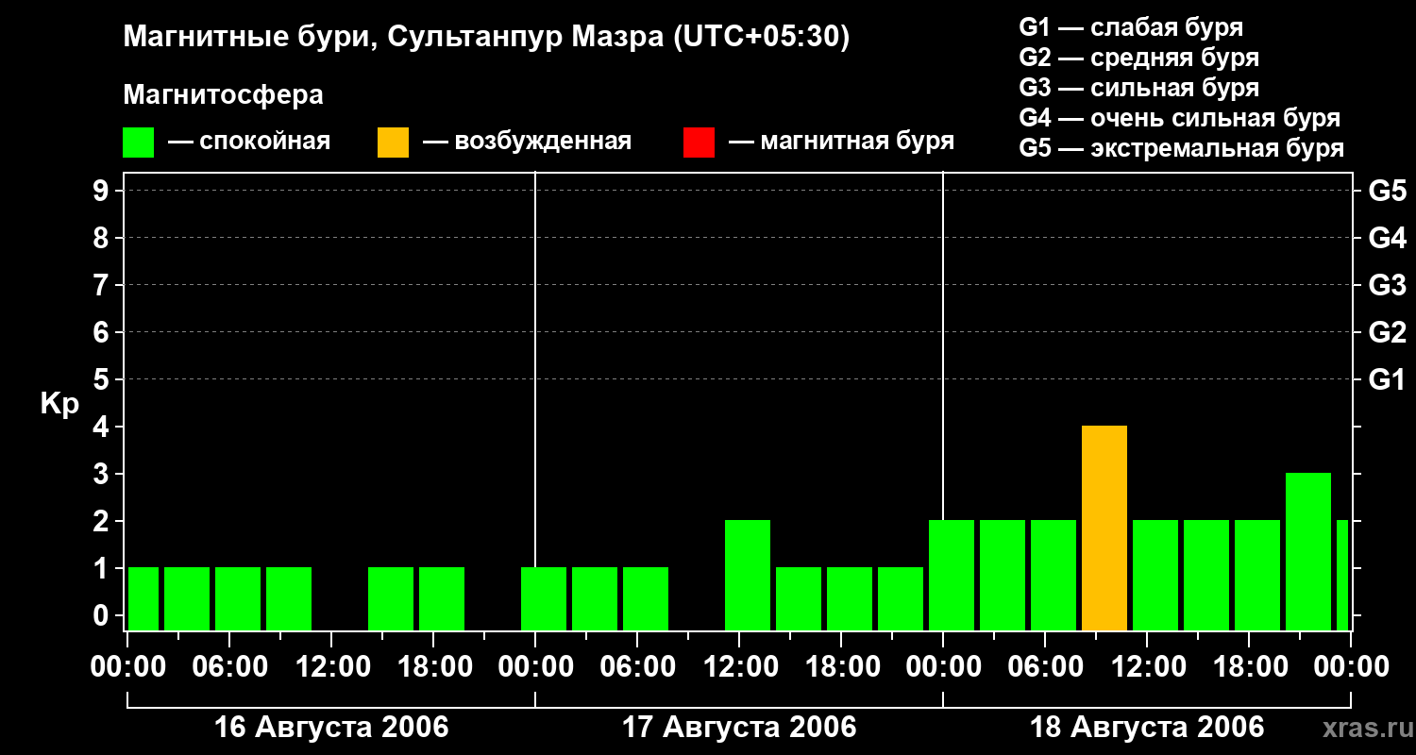Click the G5 label on right axis
Image resolution: width=1416 pixels, height=755 pixels.
1387,192
